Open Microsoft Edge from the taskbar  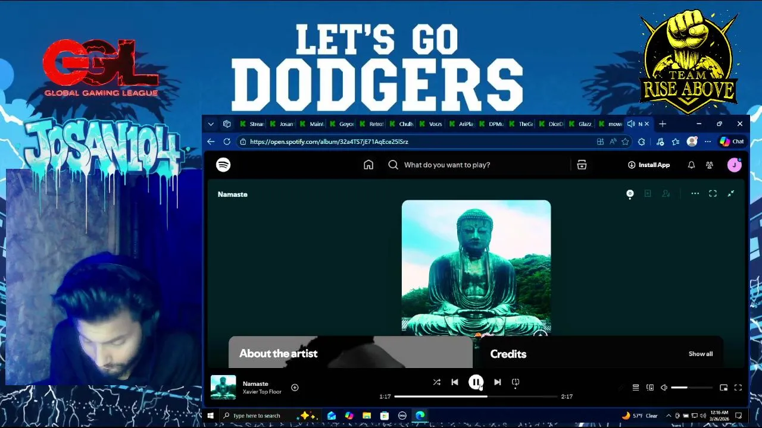pos(420,416)
